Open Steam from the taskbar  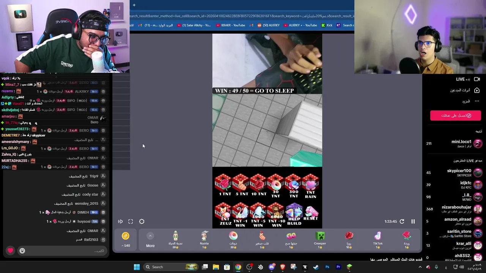tap(316, 267)
